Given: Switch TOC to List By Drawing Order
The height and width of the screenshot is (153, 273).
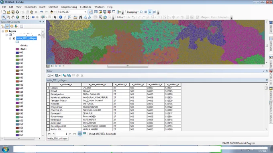Looking at the screenshot, I should pos(3,26).
